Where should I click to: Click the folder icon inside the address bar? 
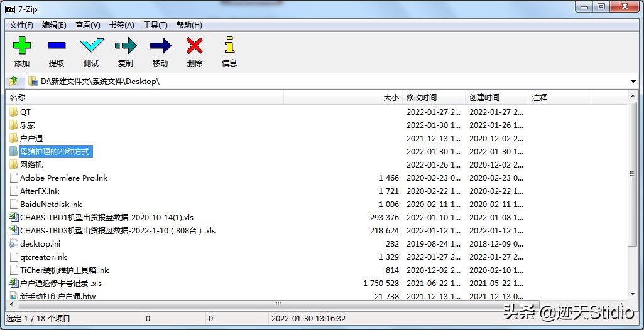[x=33, y=81]
